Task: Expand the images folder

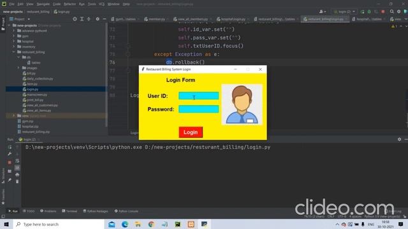Action: tap(18, 68)
